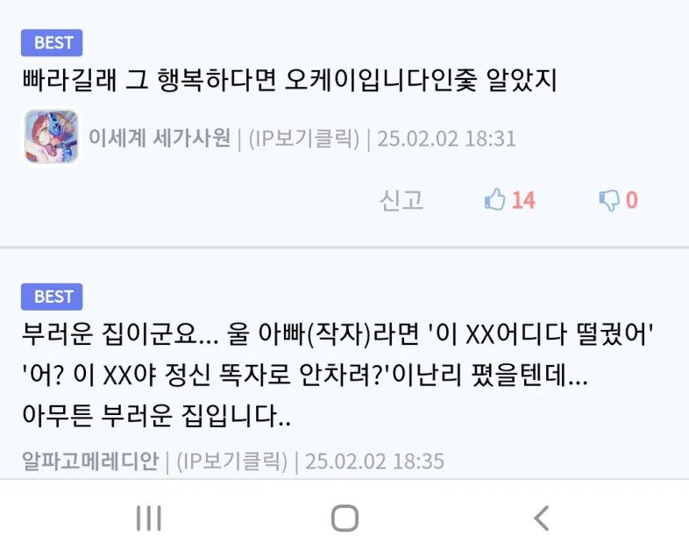Click IP보기클릭 on the second comment
The width and height of the screenshot is (689, 544).
coord(232,462)
